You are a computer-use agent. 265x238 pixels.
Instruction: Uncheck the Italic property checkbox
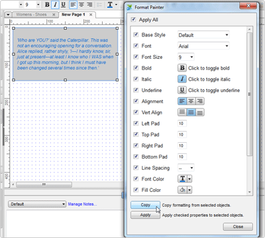136,79
